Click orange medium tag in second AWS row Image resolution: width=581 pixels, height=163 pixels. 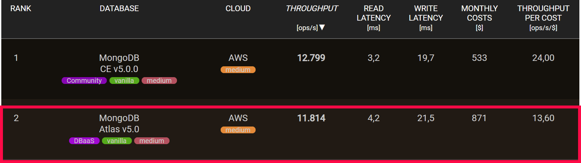point(238,130)
